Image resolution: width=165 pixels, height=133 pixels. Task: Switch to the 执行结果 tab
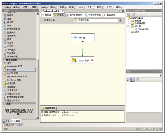[109, 15]
